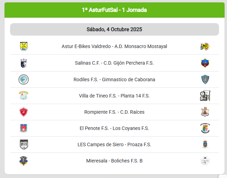Viewport: 227px width, 178px height.
Task: Click the Salinas C.F. team crest
Action: 24,63
